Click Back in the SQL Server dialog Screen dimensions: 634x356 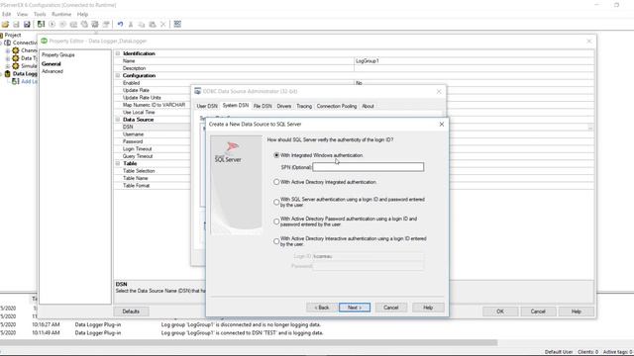click(x=322, y=308)
